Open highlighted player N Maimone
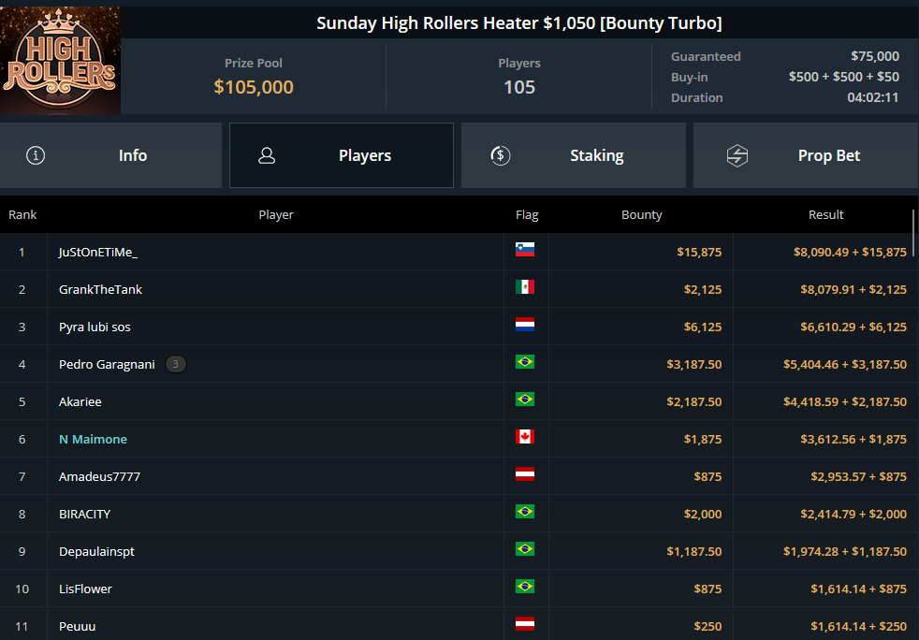Screen dimensions: 919x640 (x=93, y=439)
